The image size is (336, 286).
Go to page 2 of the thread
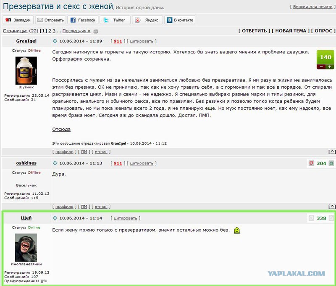point(50,31)
